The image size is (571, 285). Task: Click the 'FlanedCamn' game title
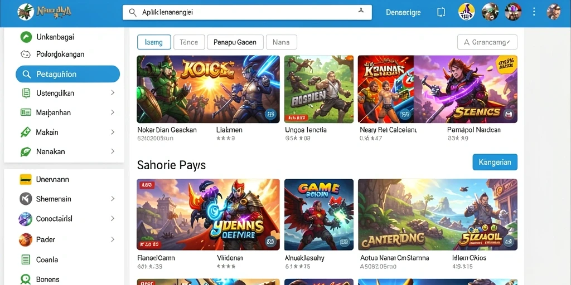pos(156,258)
